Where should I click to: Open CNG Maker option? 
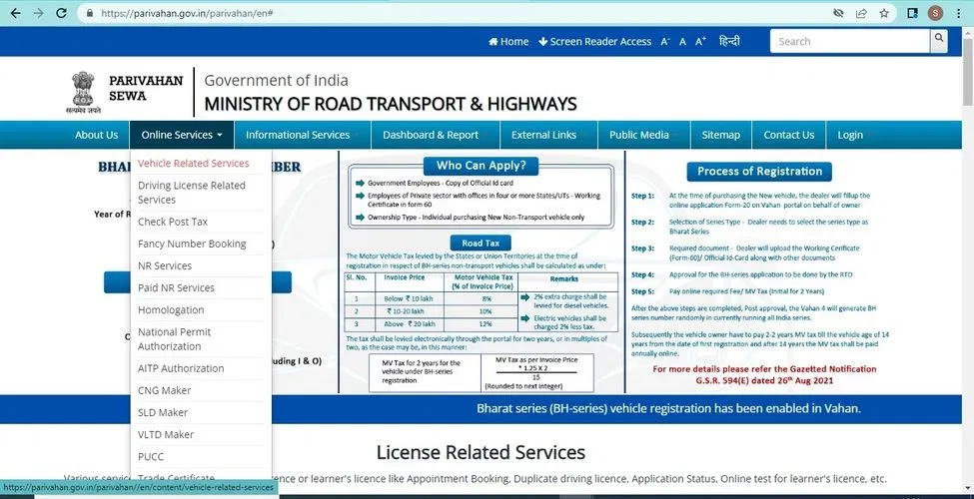coord(165,390)
